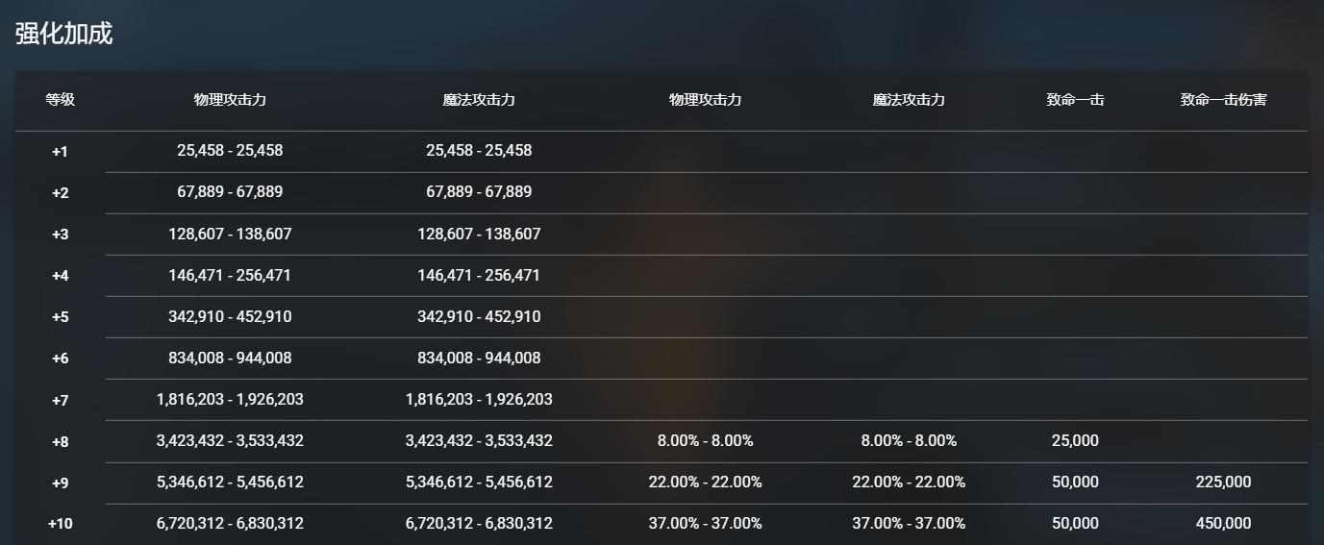The image size is (1324, 545).
Task: Click 物理攻击力 cell 25,458 - 25,458 in row +1
Action: [230, 151]
